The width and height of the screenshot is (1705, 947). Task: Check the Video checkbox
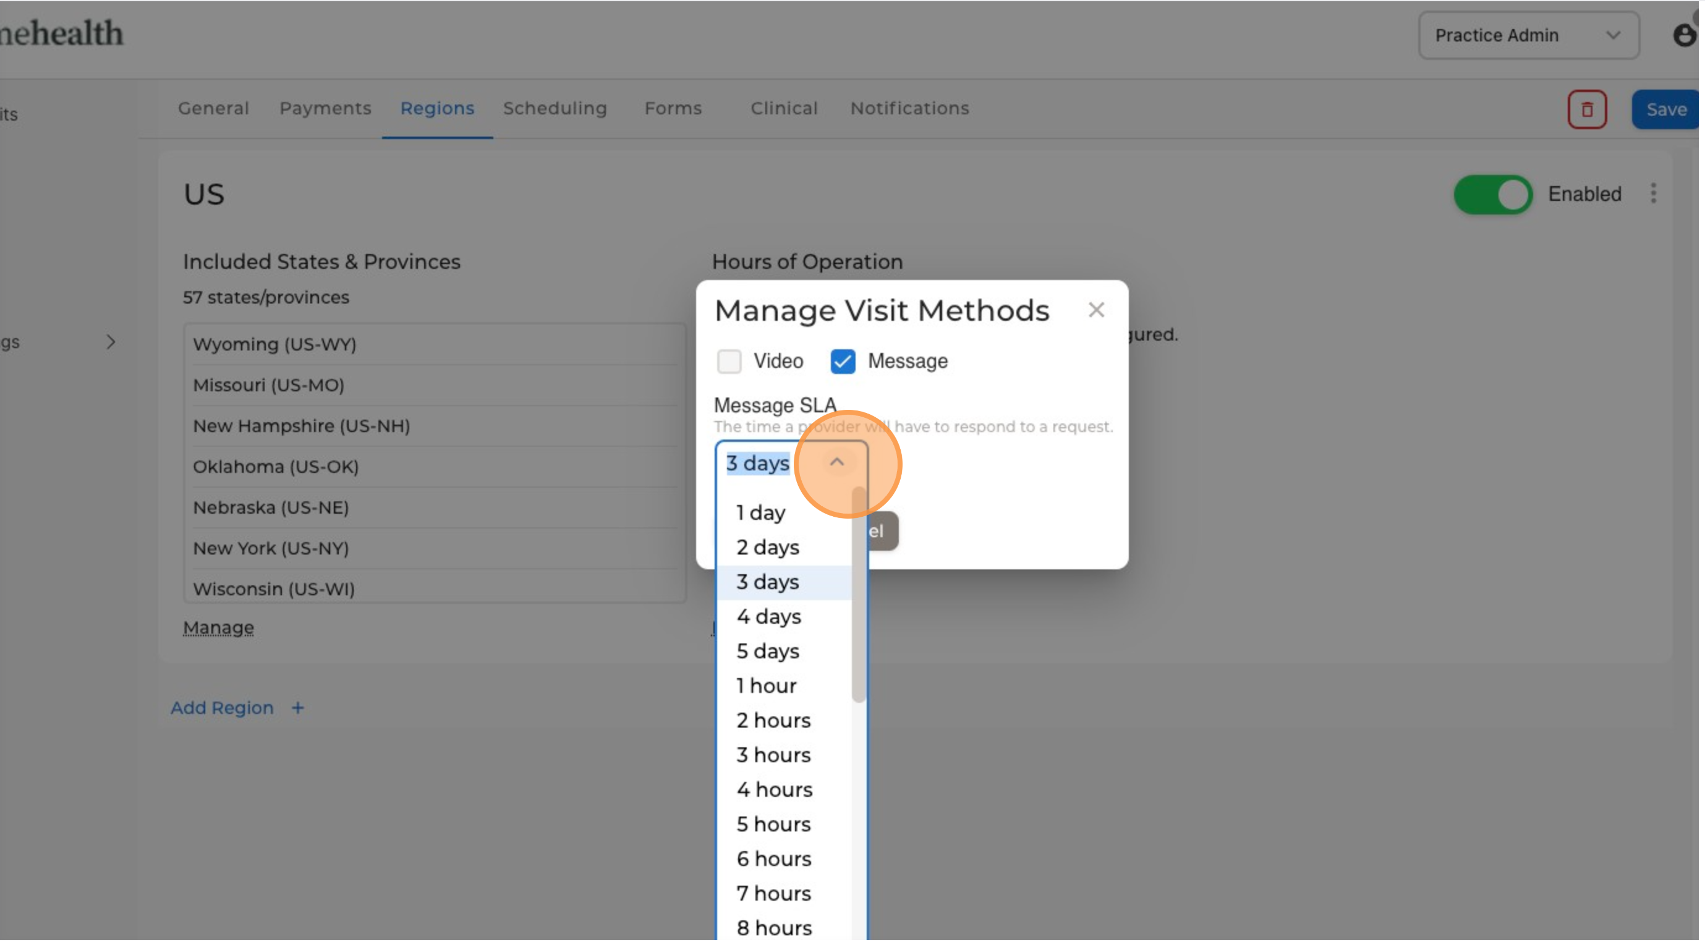click(x=731, y=362)
